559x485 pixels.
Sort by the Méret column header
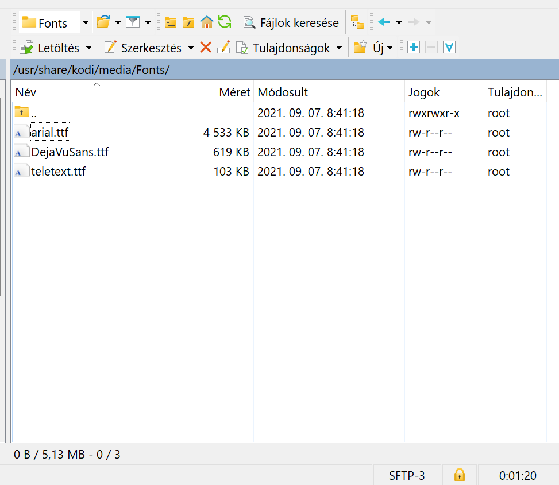[x=218, y=92]
